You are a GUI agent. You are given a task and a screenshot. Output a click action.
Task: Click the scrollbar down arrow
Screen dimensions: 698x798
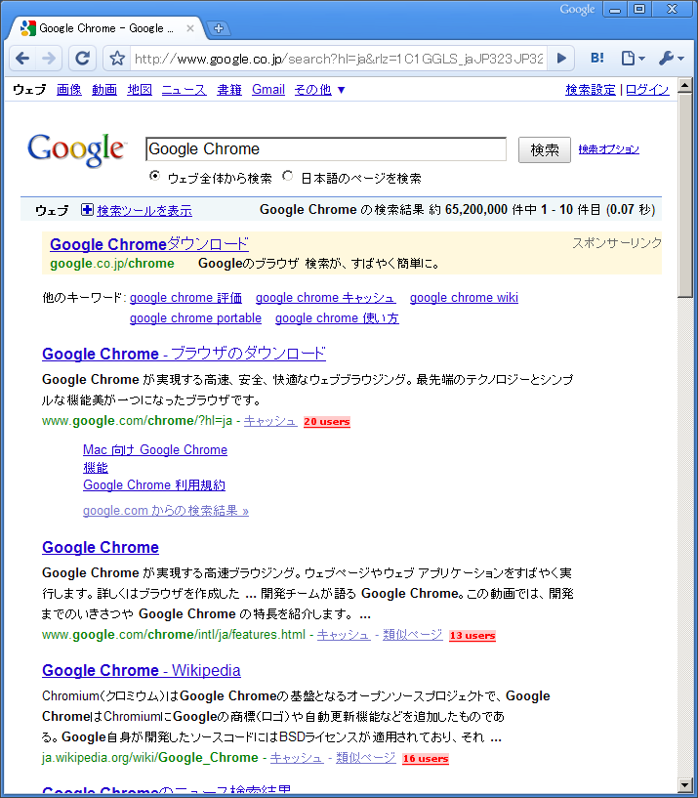click(685, 784)
